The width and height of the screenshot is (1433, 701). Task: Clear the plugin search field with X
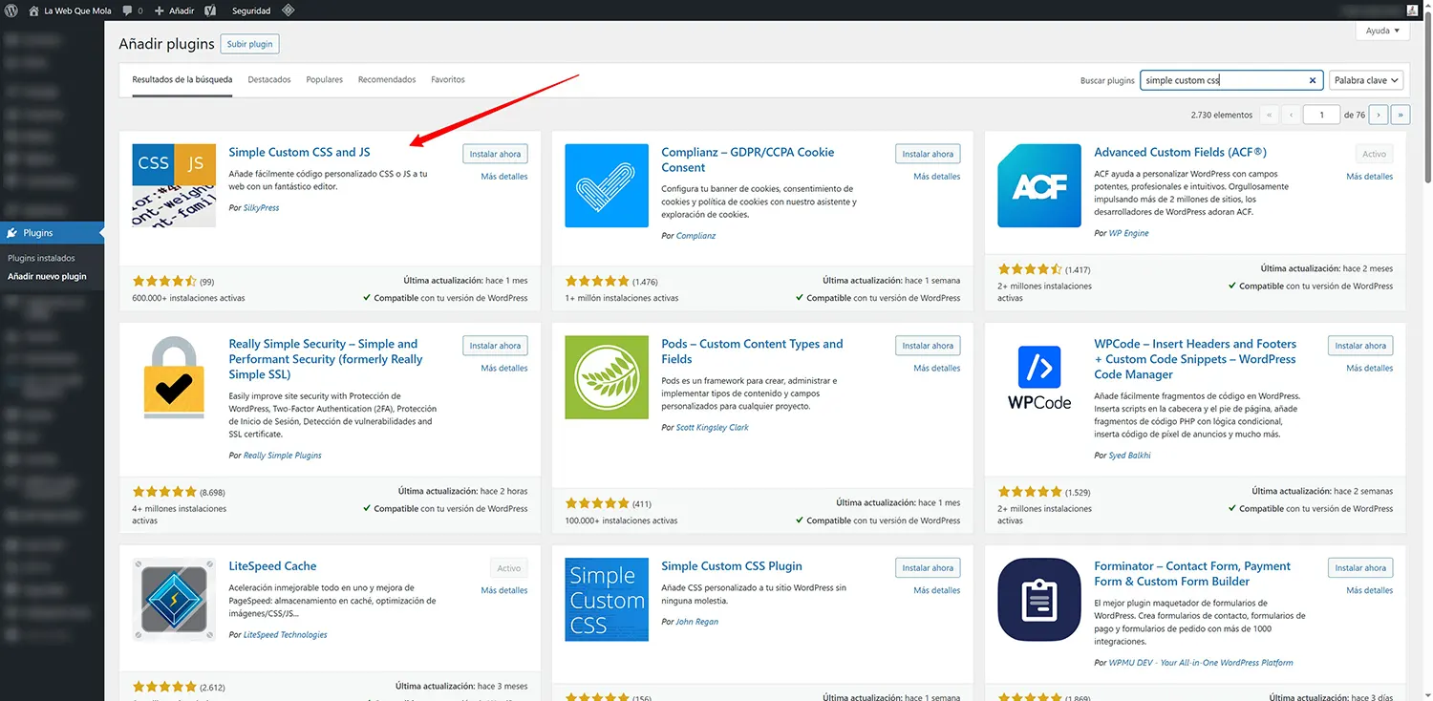click(1313, 81)
